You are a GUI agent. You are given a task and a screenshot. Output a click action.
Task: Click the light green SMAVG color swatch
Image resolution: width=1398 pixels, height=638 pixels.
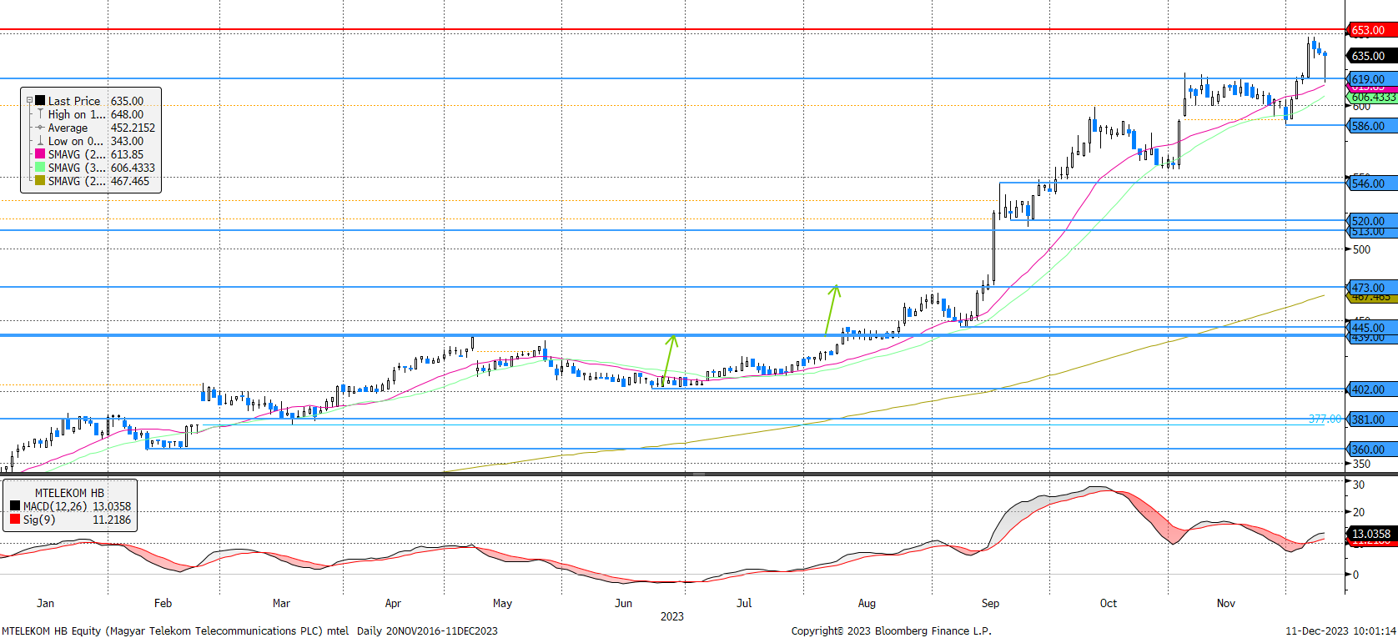coord(40,167)
